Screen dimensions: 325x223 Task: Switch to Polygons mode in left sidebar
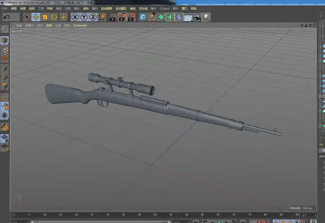pyautogui.click(x=4, y=86)
